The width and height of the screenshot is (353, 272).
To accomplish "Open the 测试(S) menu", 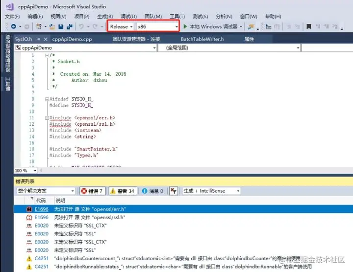I will 201,17.
